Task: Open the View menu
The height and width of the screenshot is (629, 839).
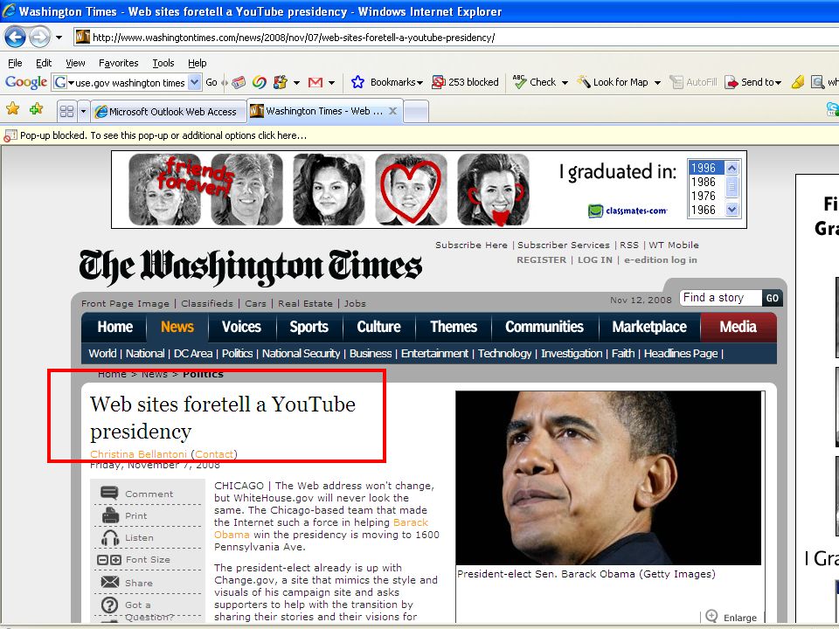Action: tap(75, 63)
